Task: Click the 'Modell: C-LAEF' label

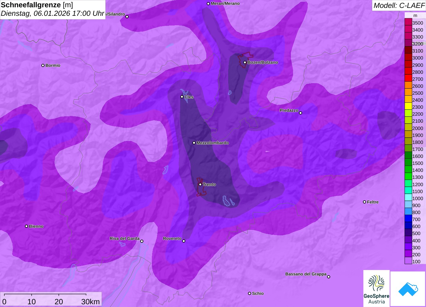Action: click(399, 5)
